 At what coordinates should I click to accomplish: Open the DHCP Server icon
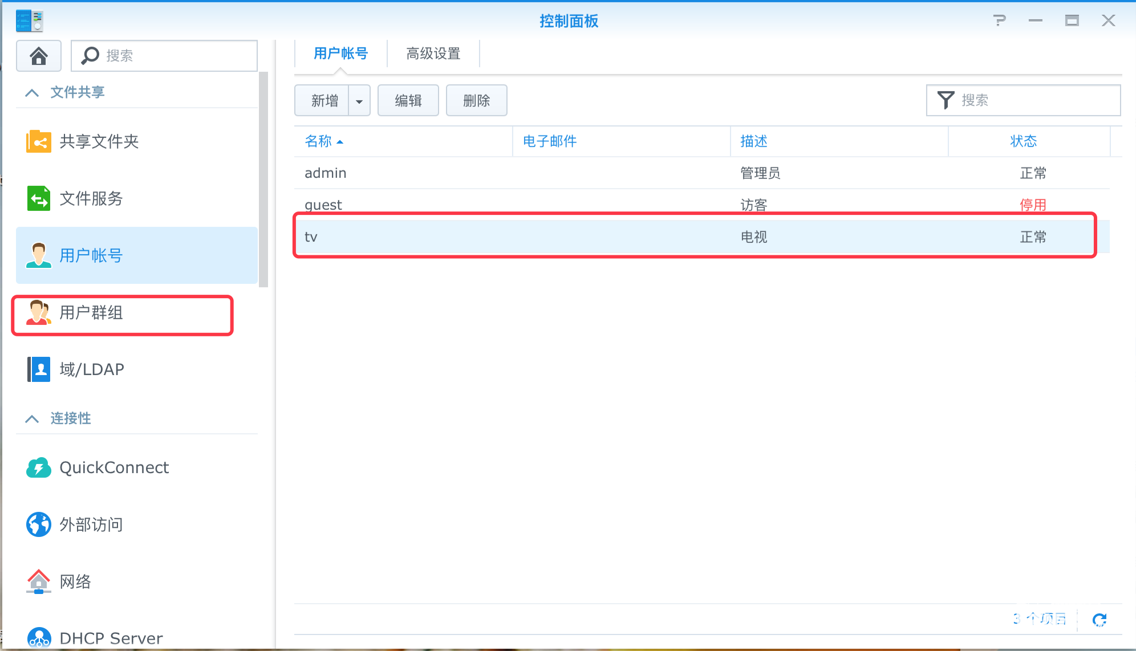click(39, 638)
